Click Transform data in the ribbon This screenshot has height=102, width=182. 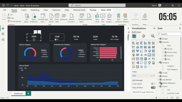point(82,18)
